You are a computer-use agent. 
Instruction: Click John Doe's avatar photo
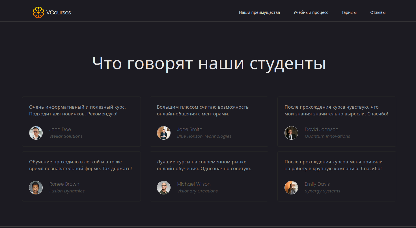[36, 133]
